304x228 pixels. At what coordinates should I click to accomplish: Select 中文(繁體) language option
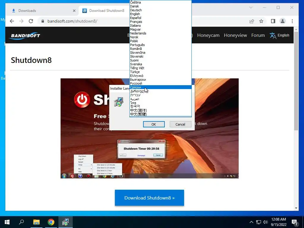[x=161, y=114]
